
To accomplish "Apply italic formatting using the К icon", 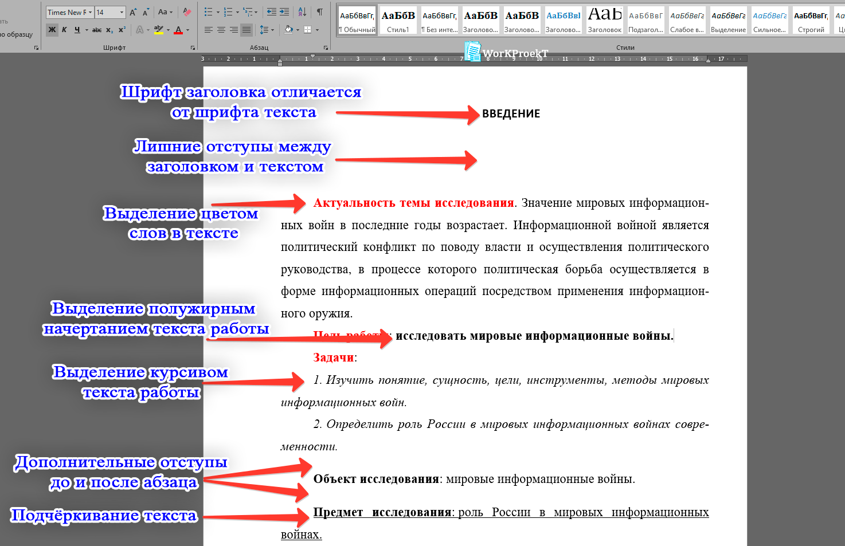I will coord(64,29).
